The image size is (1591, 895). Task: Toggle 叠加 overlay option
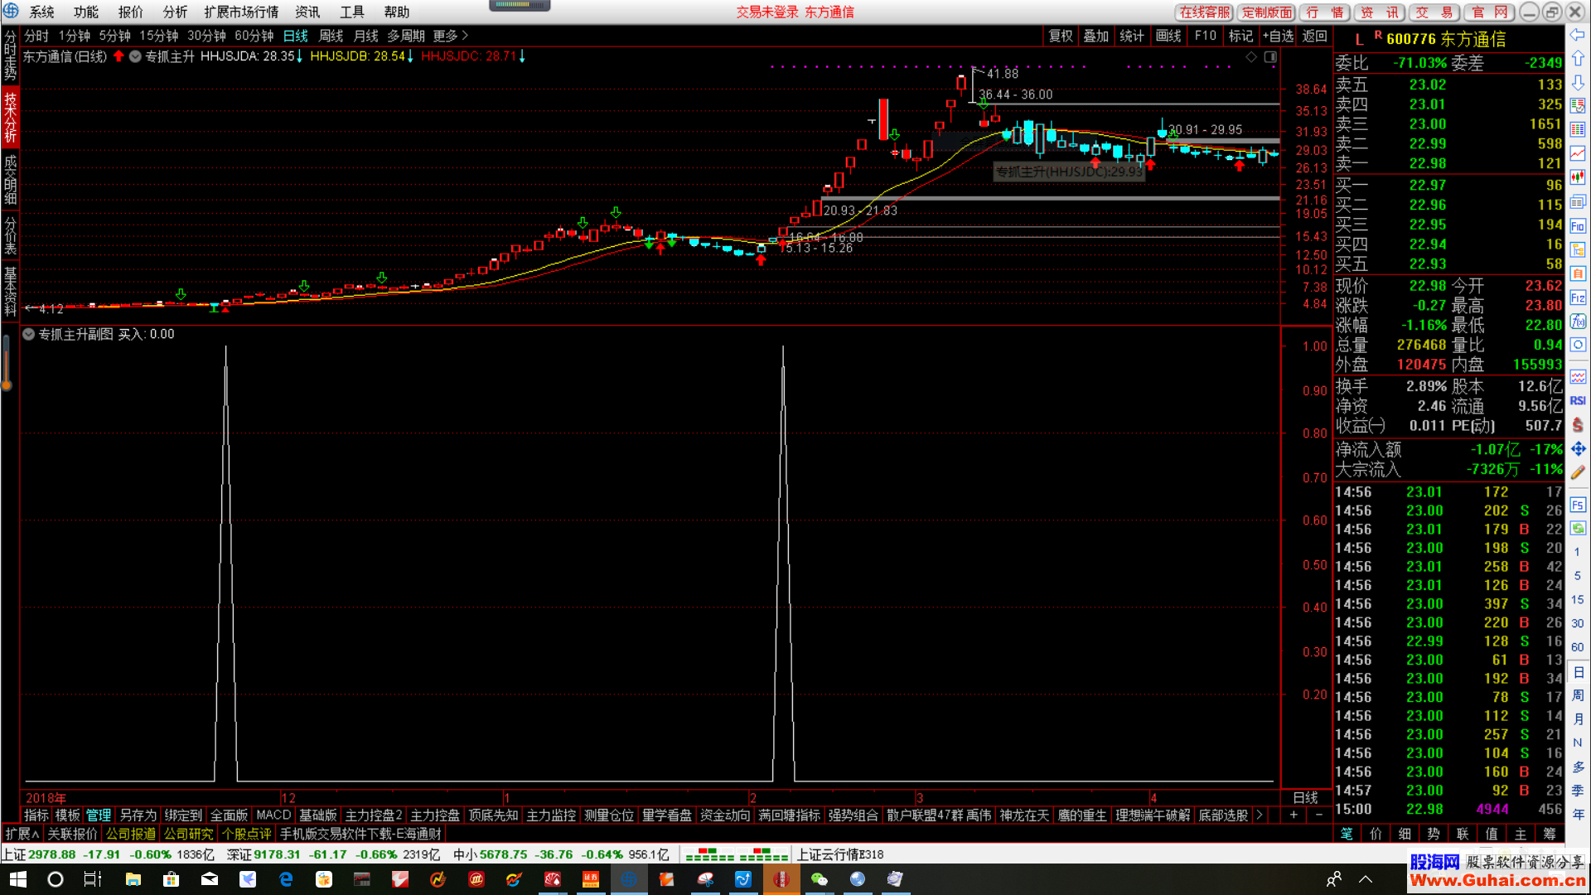click(x=1095, y=36)
